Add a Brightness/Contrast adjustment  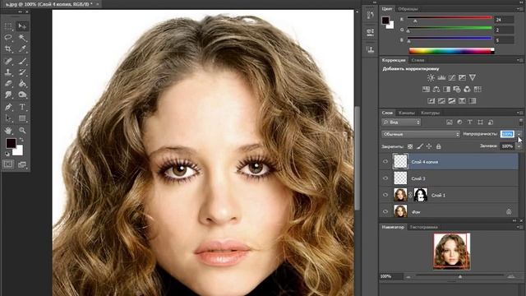(431, 78)
